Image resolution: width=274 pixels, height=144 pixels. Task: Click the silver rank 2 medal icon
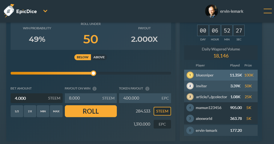click(x=190, y=86)
